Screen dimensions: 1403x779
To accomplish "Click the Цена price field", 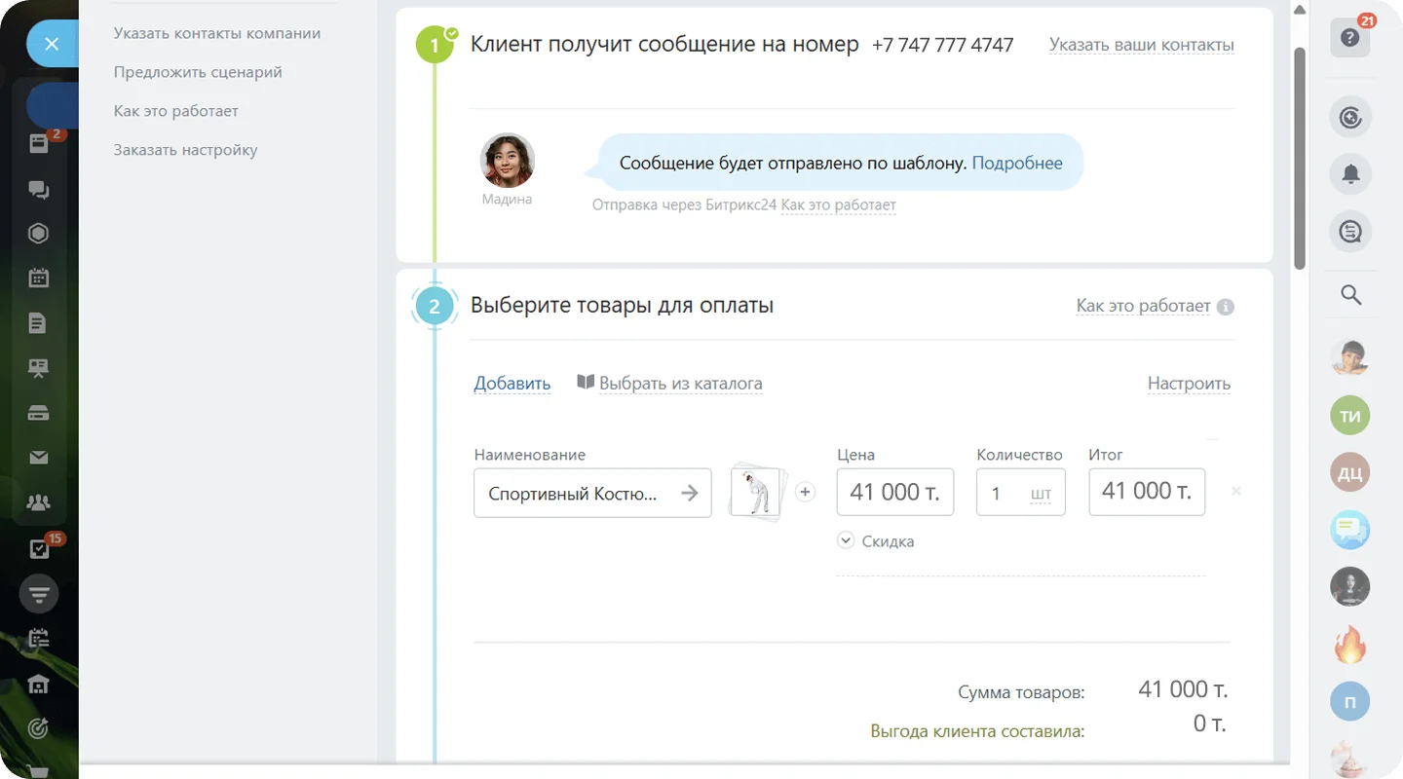I will (x=895, y=492).
